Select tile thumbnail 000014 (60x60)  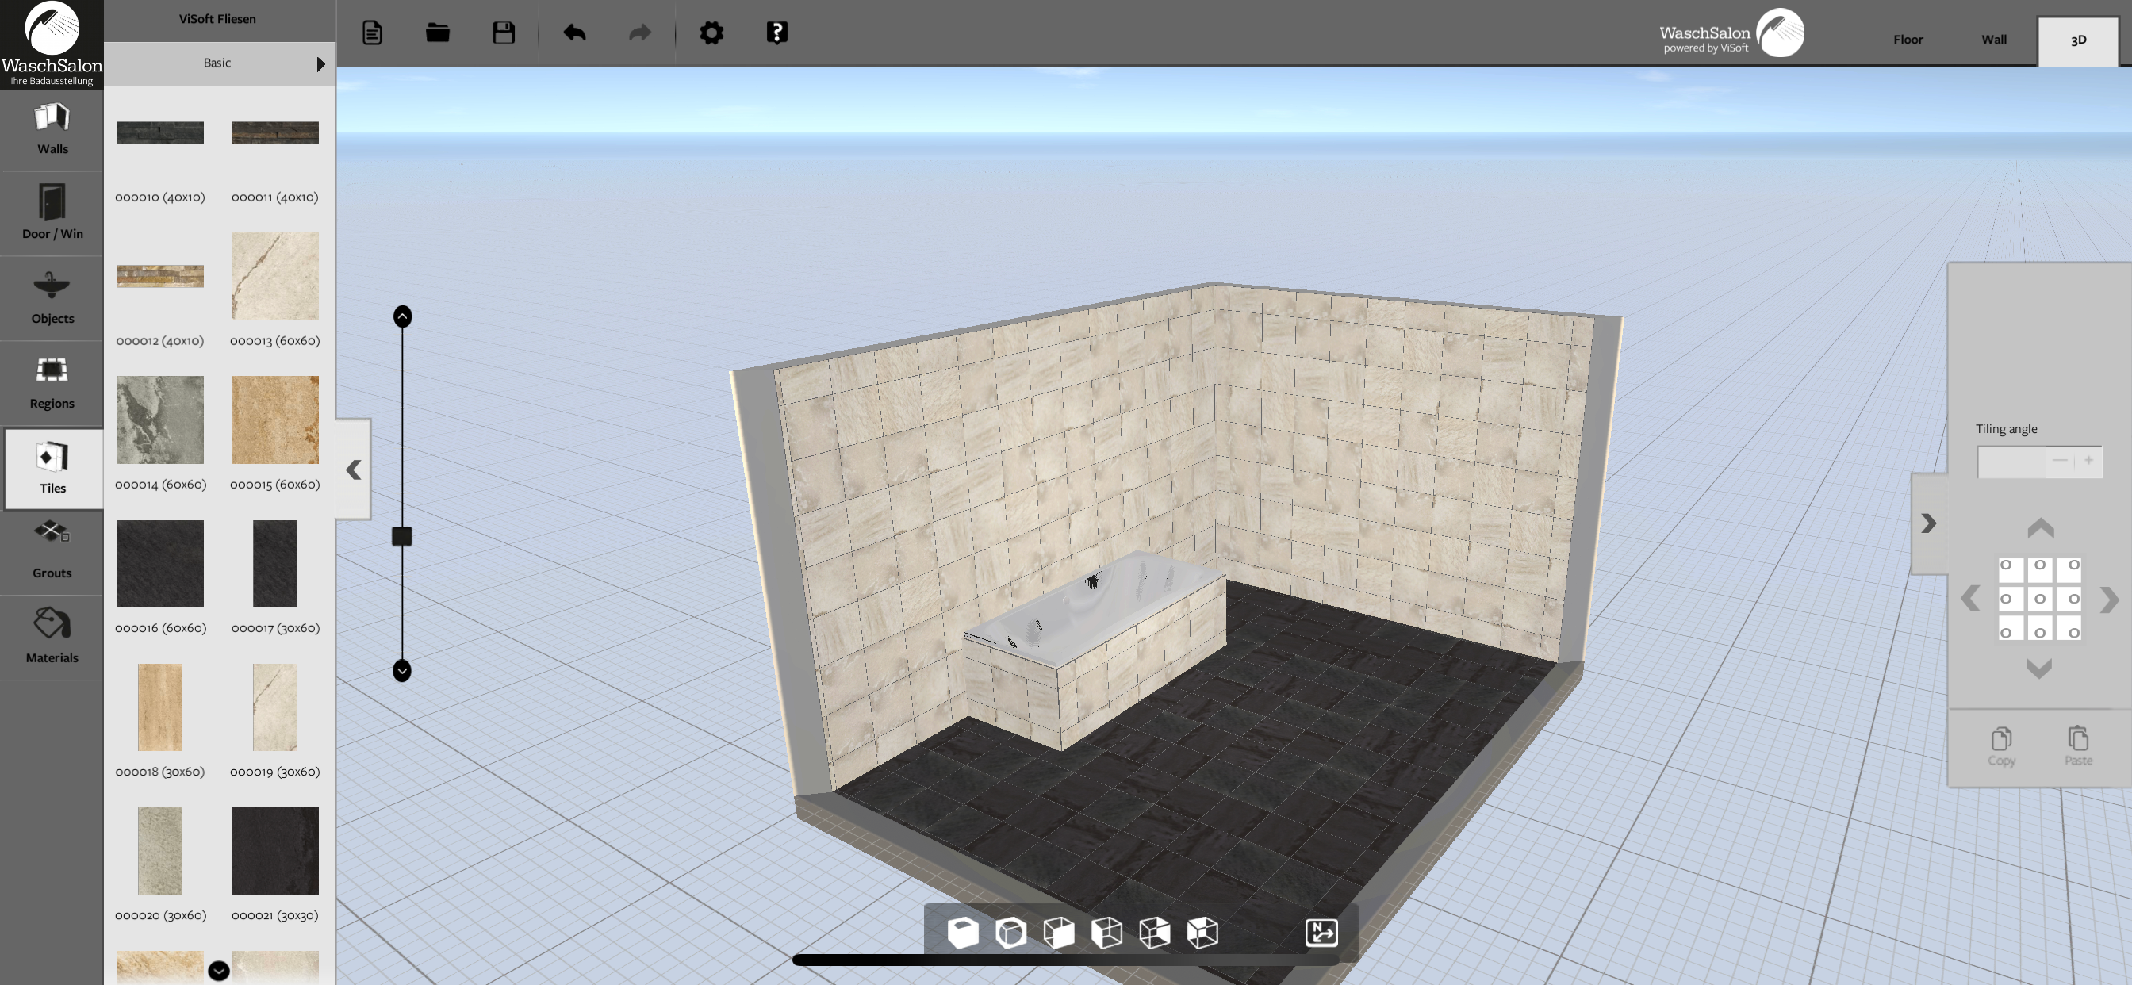tap(159, 420)
